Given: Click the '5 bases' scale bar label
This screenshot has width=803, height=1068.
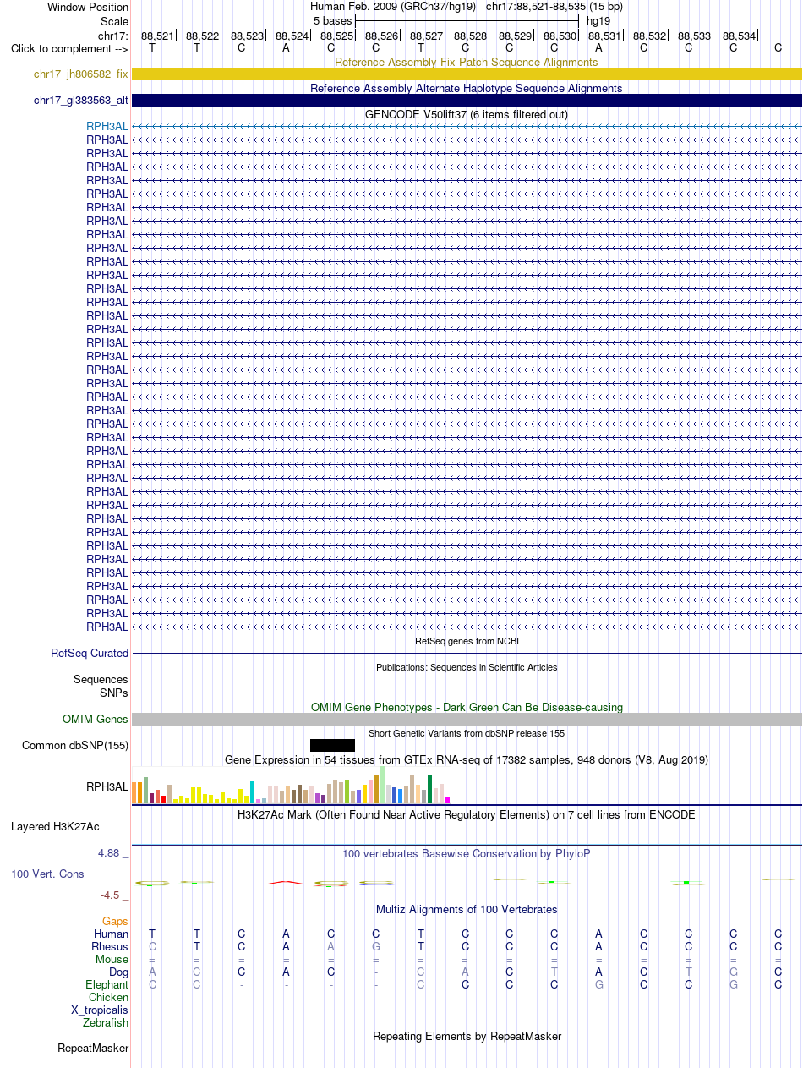Looking at the screenshot, I should [x=332, y=20].
